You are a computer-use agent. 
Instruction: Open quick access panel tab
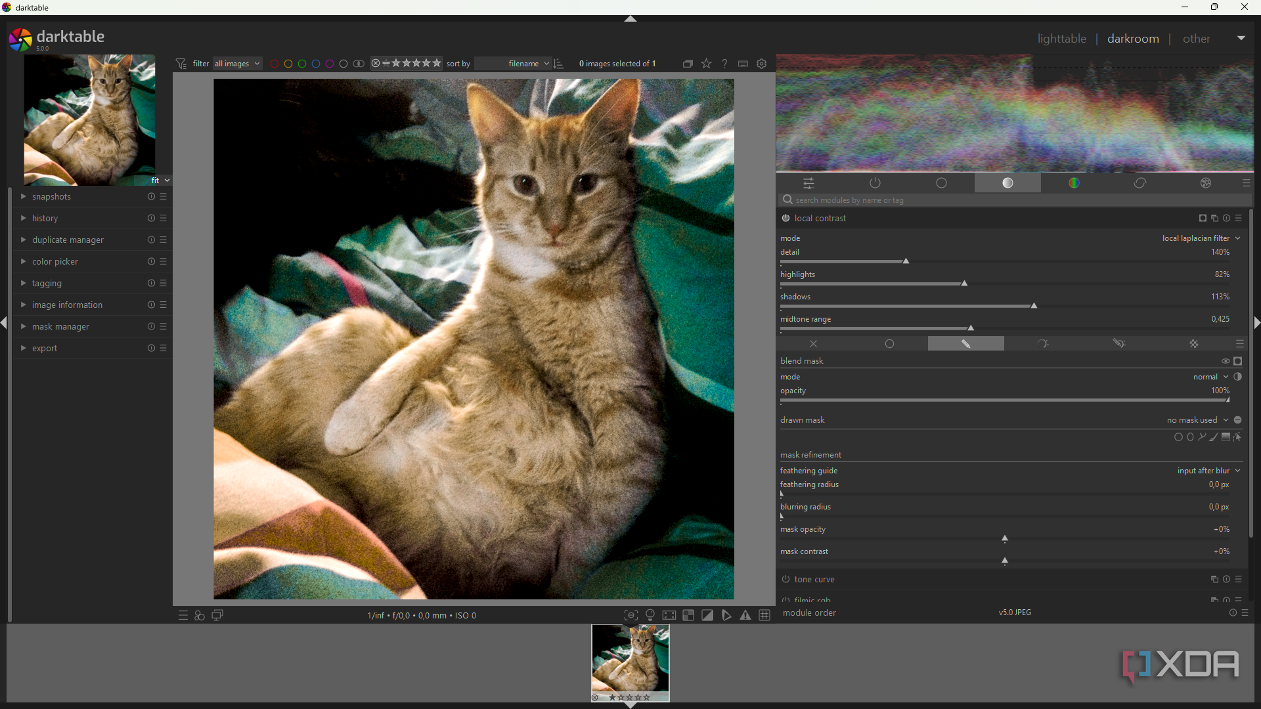point(809,183)
